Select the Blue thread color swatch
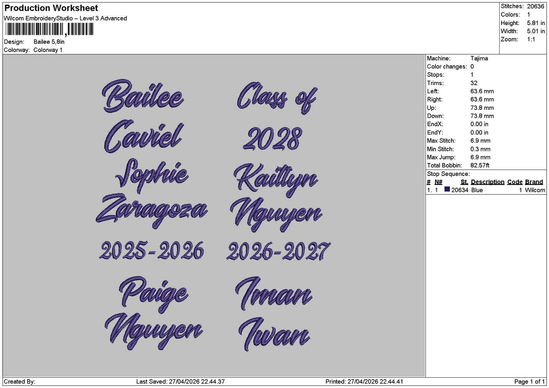Viewport: 549px width, 388px height. pyautogui.click(x=447, y=190)
